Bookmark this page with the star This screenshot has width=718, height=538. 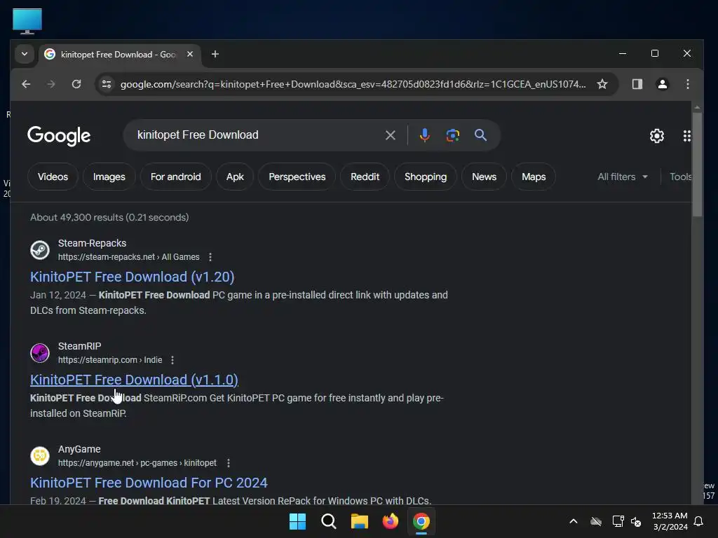[x=602, y=84]
